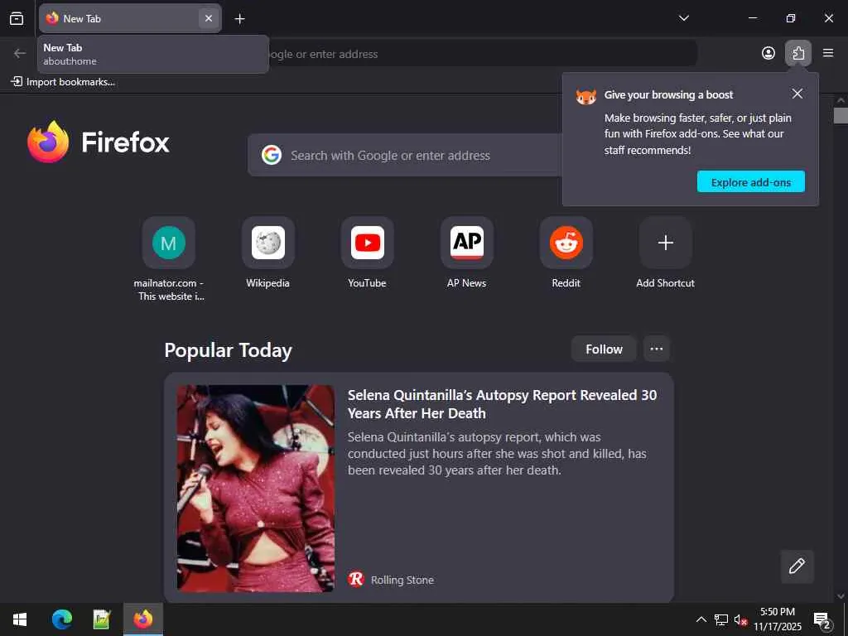Open the Selena Quintanilla article headline
Image resolution: width=848 pixels, height=636 pixels.
pos(502,404)
